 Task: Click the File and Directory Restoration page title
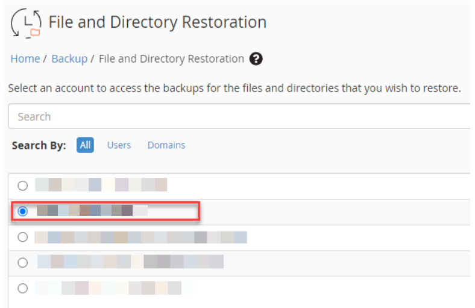(157, 22)
